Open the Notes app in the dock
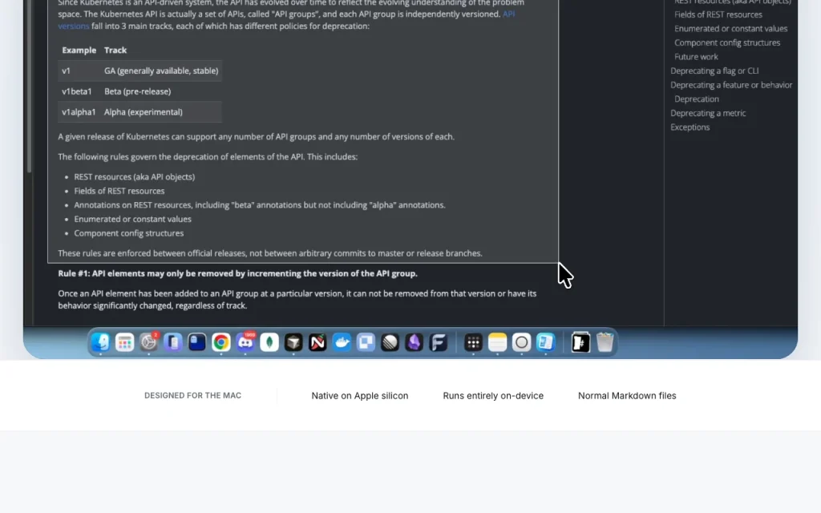The image size is (821, 513). coord(497,342)
